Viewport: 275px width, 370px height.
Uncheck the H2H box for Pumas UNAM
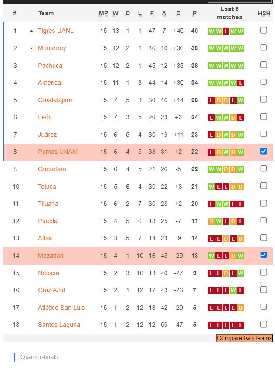(x=263, y=152)
